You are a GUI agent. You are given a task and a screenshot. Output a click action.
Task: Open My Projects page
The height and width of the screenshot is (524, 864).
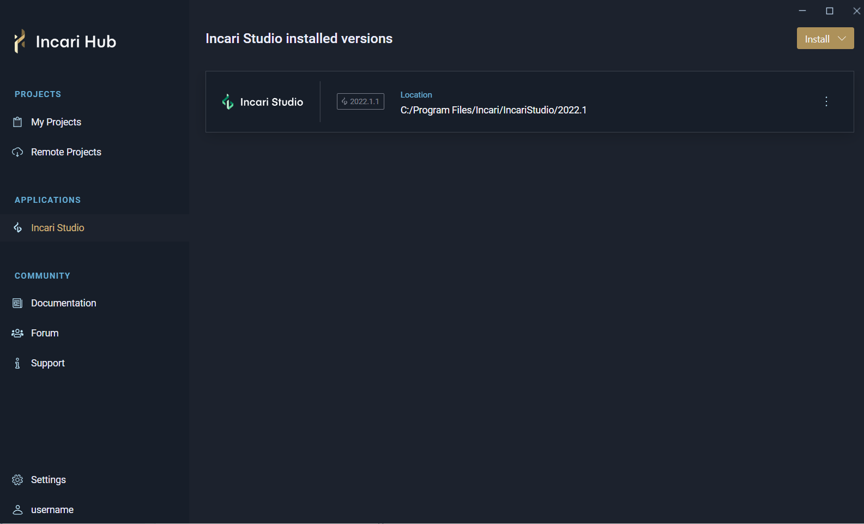[x=56, y=122]
